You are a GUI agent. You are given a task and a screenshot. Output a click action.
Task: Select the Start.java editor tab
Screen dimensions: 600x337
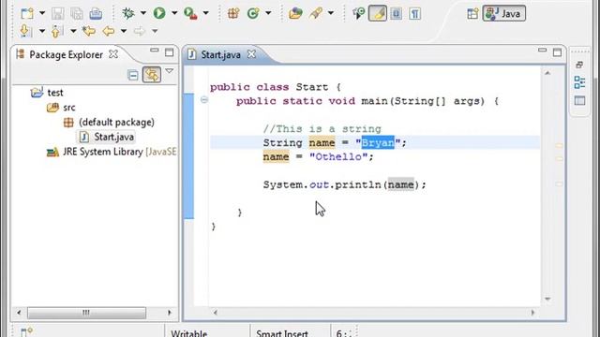[x=221, y=54]
